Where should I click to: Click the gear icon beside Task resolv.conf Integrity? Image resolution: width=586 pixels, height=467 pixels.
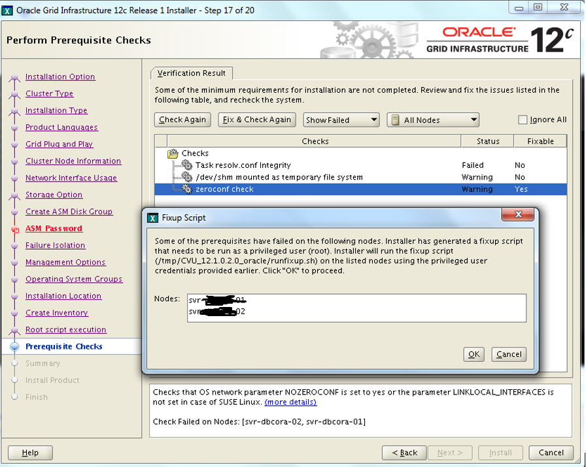tap(187, 165)
